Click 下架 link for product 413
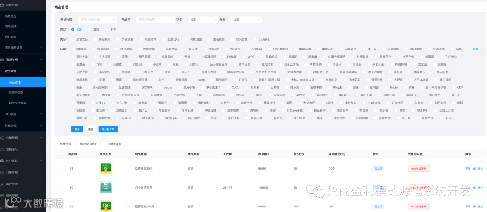 click(468, 169)
